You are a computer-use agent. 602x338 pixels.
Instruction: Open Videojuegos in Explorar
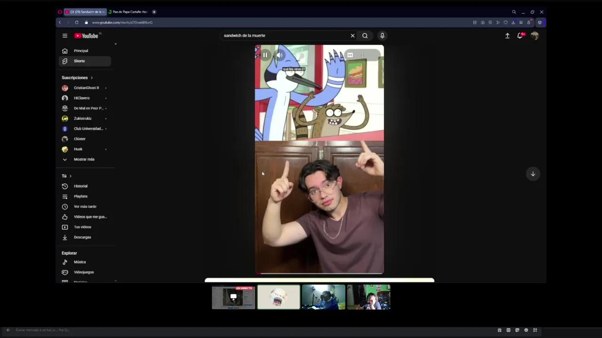[85, 272]
